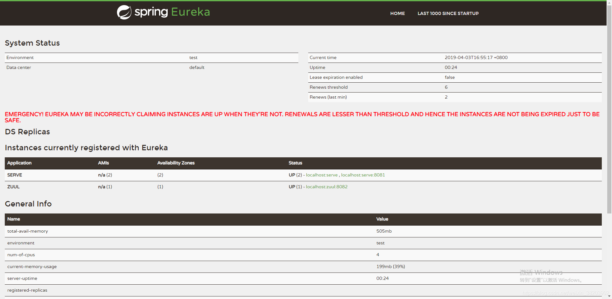Select the Data center label
612x299 pixels.
tap(18, 67)
